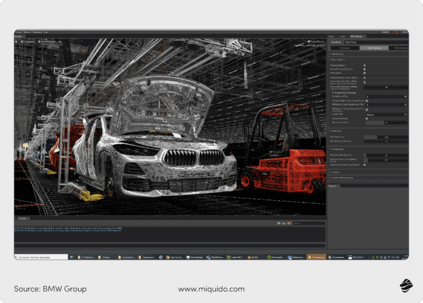This screenshot has width=423, height=303.
Task: Toggle the Show Lights checkbox
Action: tap(364, 73)
